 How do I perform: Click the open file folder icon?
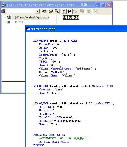tap(51, 11)
